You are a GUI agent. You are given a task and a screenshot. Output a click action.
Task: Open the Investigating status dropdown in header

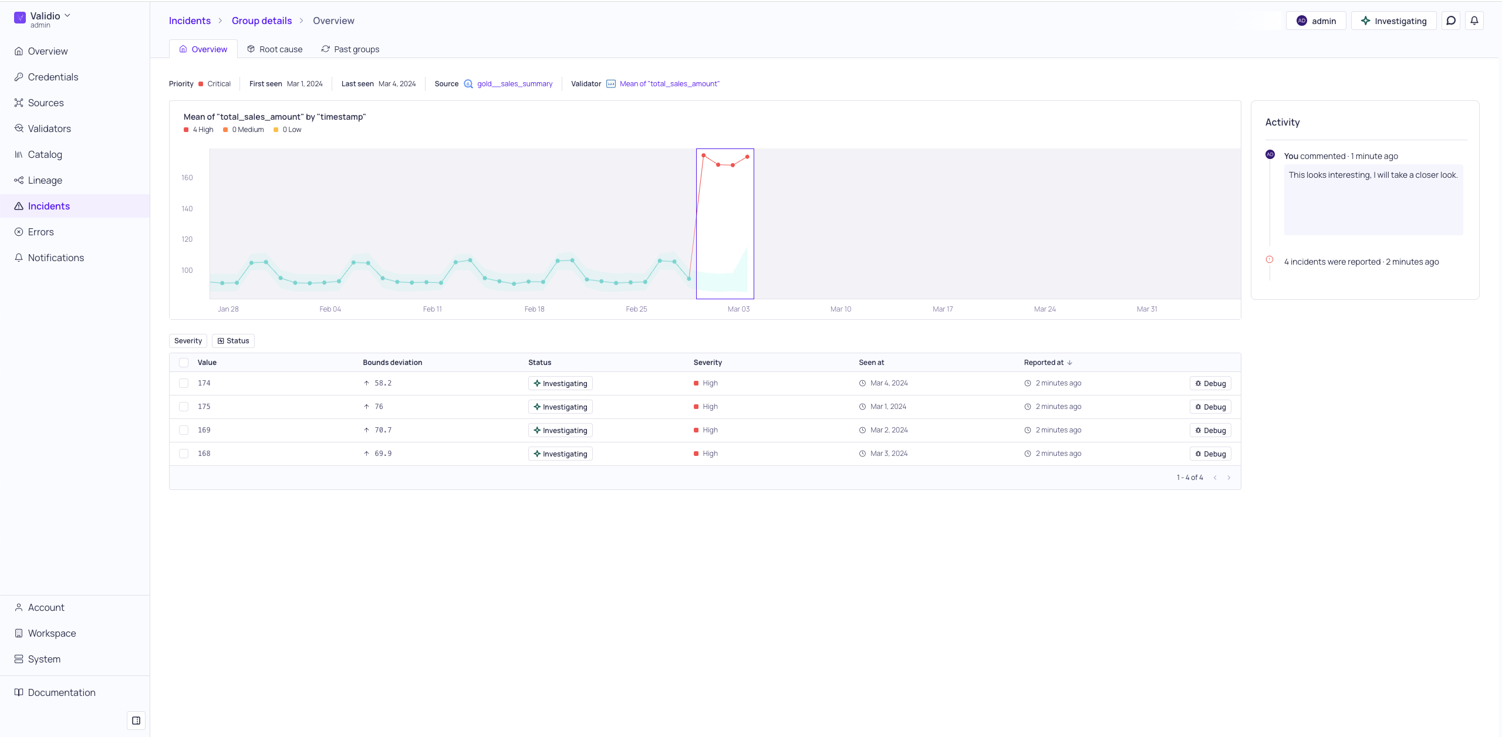tap(1393, 21)
